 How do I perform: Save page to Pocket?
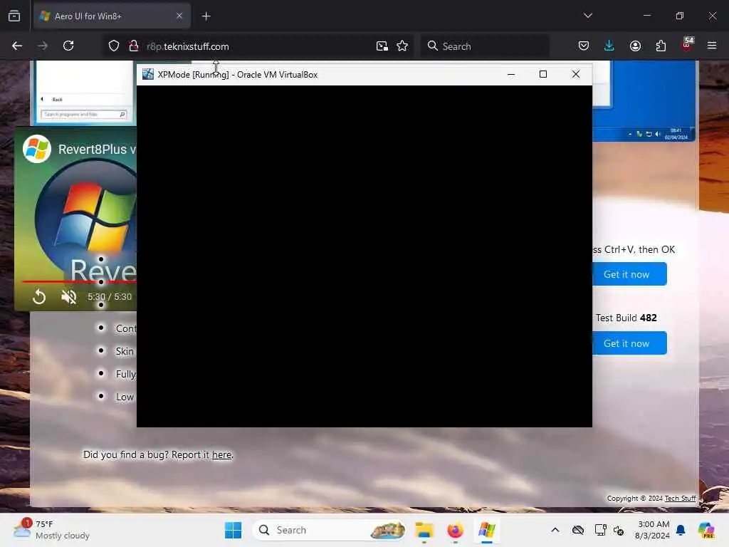(x=584, y=46)
